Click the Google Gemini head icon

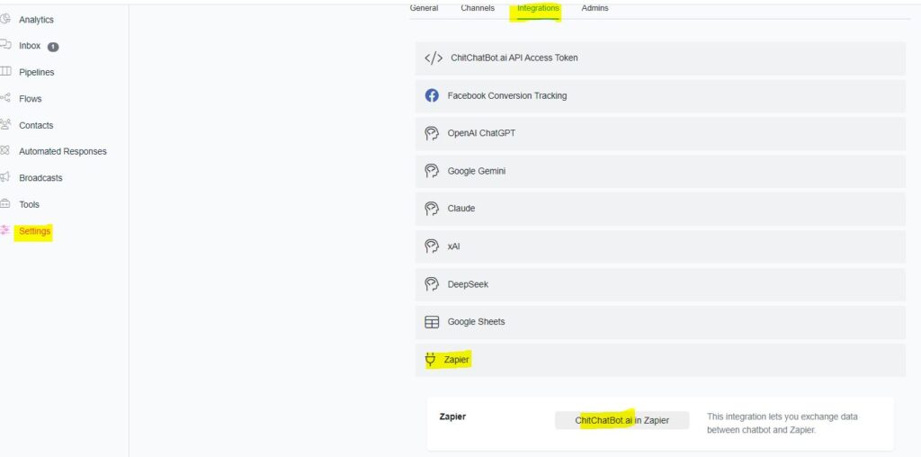[x=432, y=171]
